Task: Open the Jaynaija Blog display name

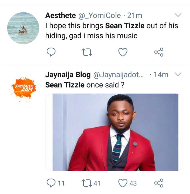Action: coord(68,75)
